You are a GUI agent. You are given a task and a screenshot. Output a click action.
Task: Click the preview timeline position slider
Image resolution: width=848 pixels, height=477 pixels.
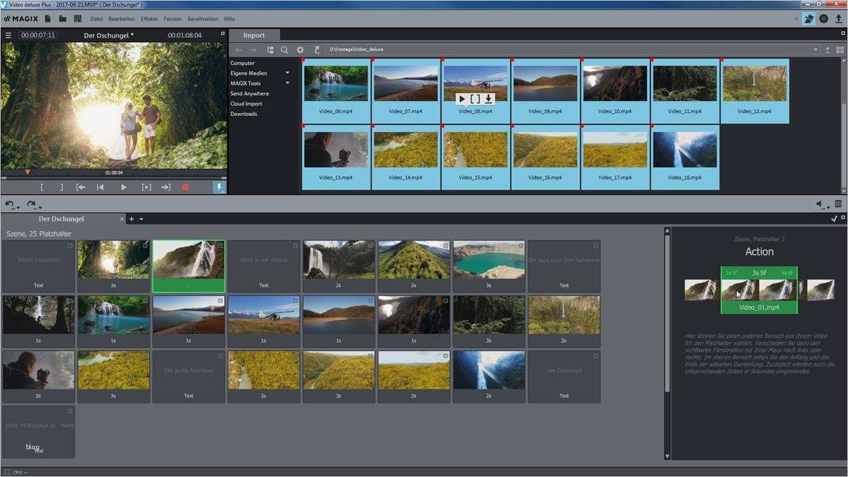point(113,178)
